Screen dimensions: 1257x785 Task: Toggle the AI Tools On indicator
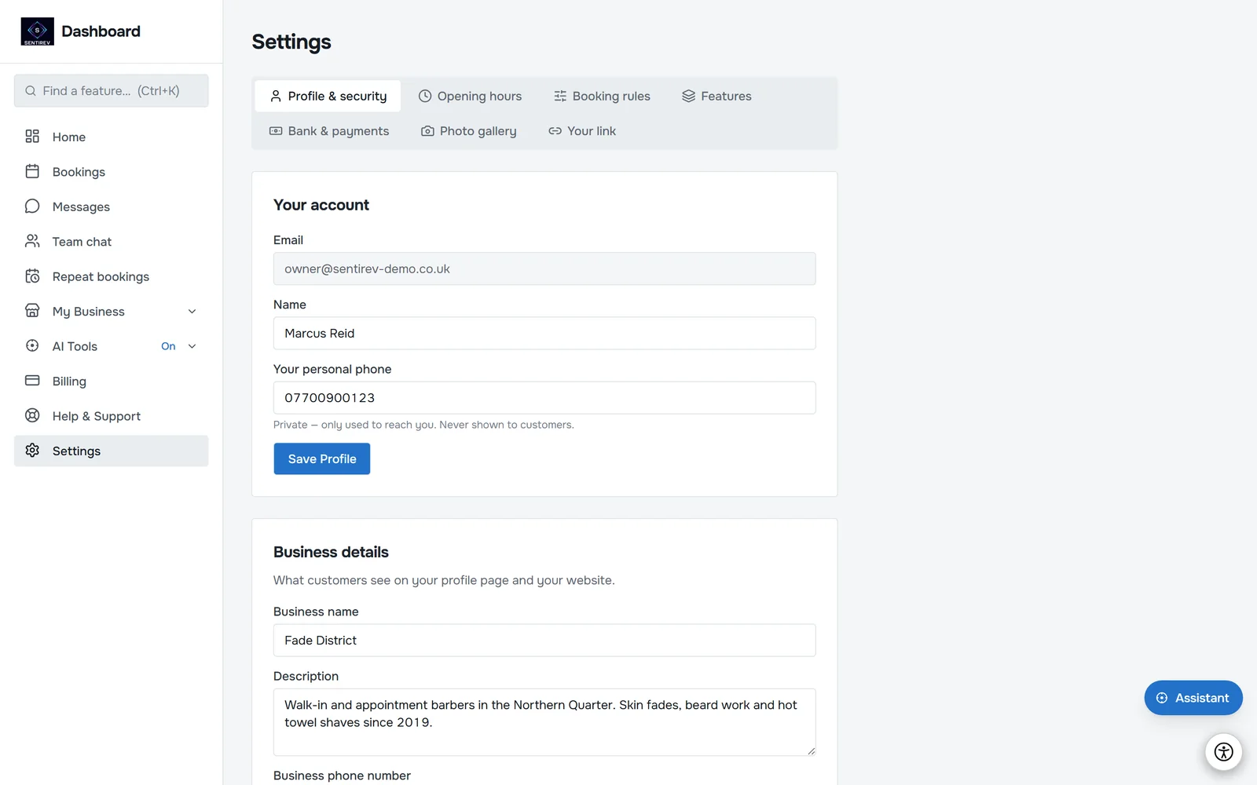coord(168,346)
